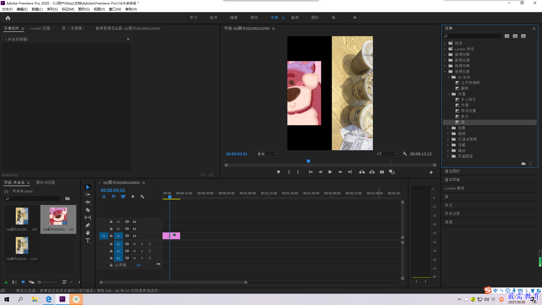Click the Lift button
The width and height of the screenshot is (542, 305).
tap(362, 172)
